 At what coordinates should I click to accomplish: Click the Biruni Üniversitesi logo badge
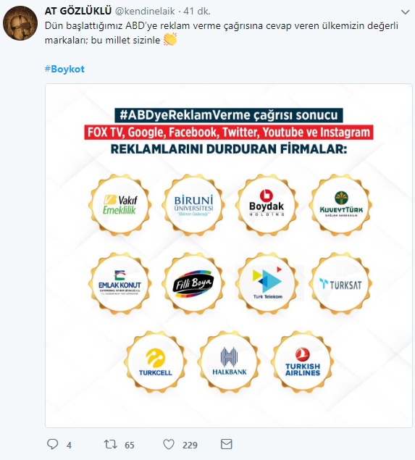click(193, 205)
